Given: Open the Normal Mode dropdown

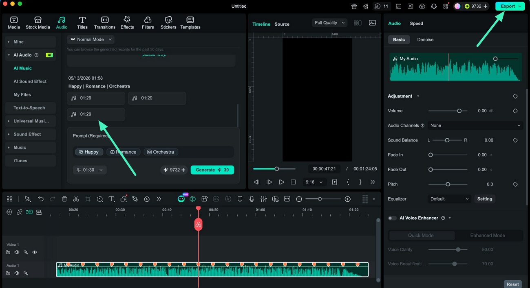Looking at the screenshot, I should coord(91,39).
